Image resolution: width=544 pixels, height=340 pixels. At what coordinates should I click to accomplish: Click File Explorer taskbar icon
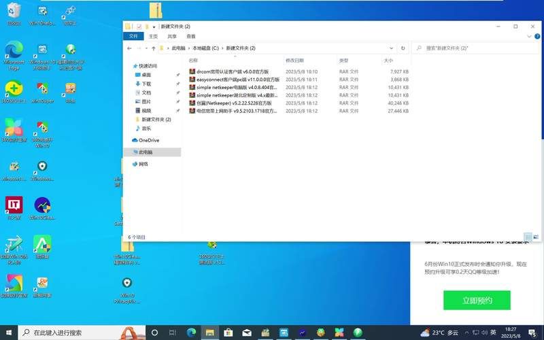point(209,333)
